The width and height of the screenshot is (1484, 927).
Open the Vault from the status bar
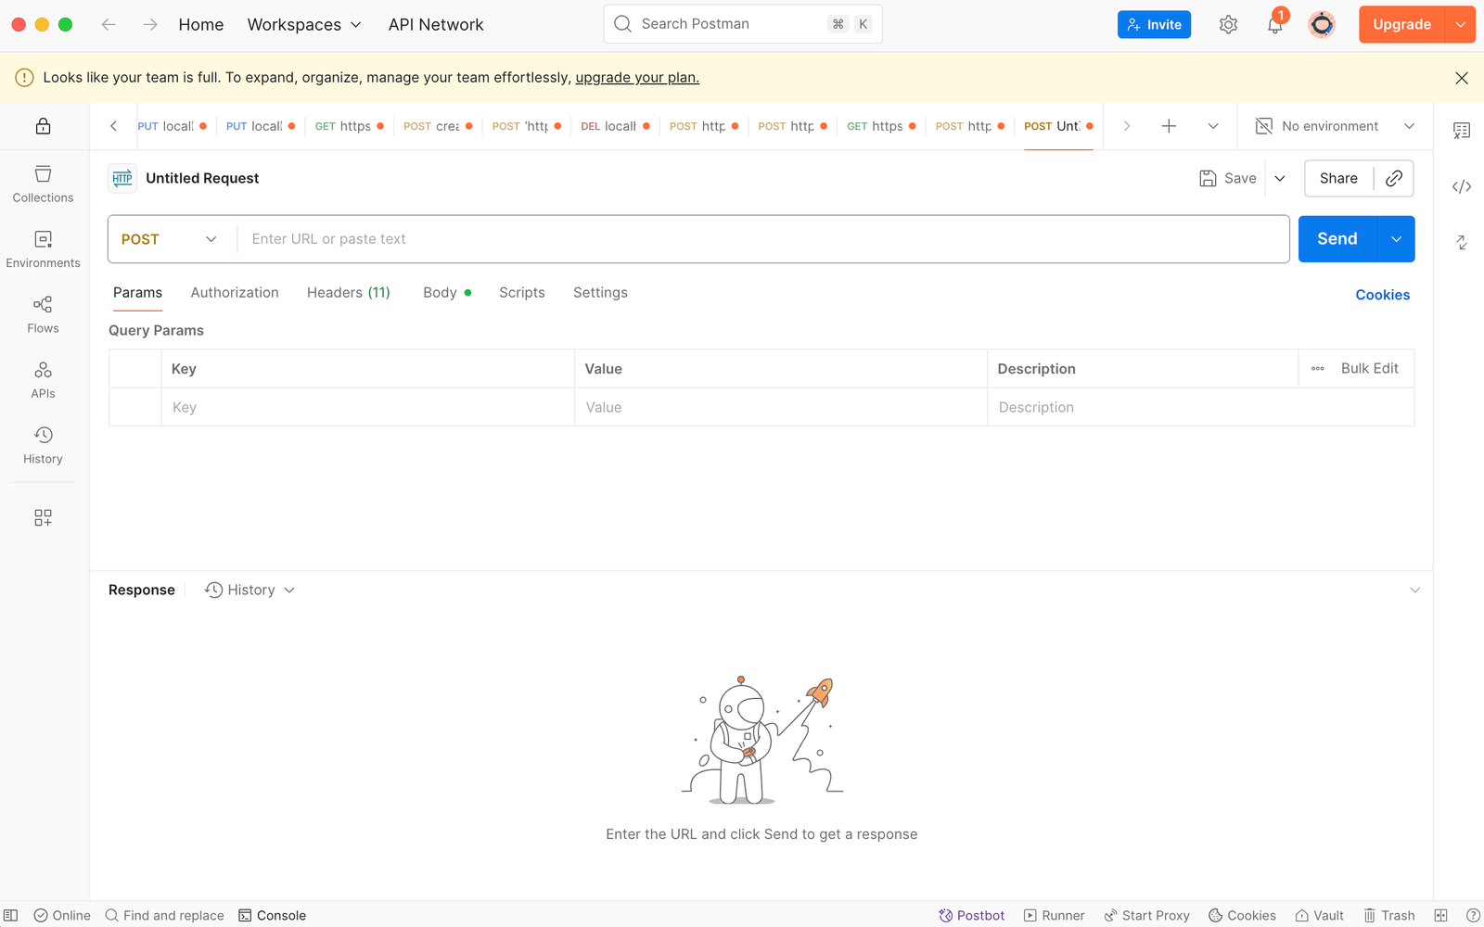coord(1319,915)
